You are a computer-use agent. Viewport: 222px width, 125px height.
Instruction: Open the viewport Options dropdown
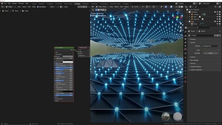pos(179,10)
